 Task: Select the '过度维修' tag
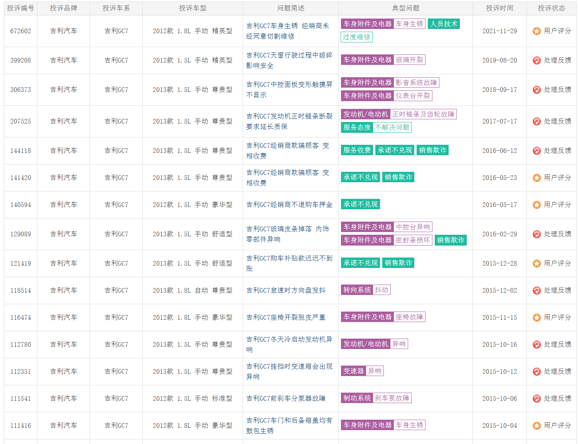pyautogui.click(x=357, y=37)
